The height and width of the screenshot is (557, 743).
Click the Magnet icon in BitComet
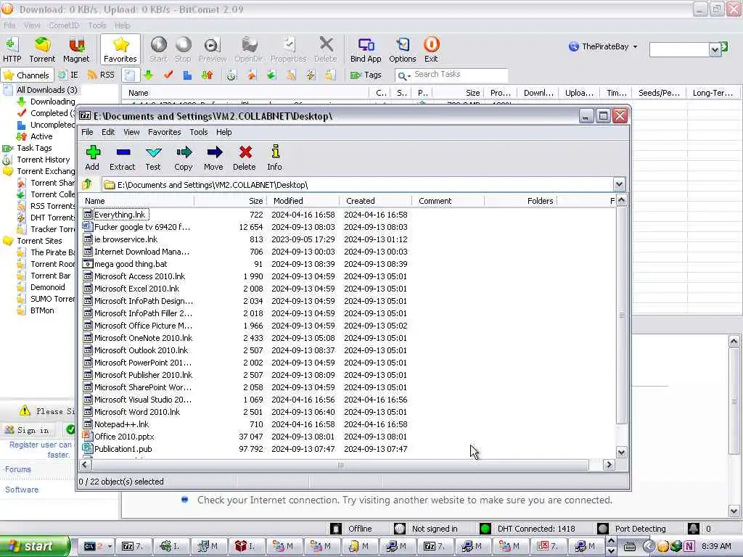75,50
